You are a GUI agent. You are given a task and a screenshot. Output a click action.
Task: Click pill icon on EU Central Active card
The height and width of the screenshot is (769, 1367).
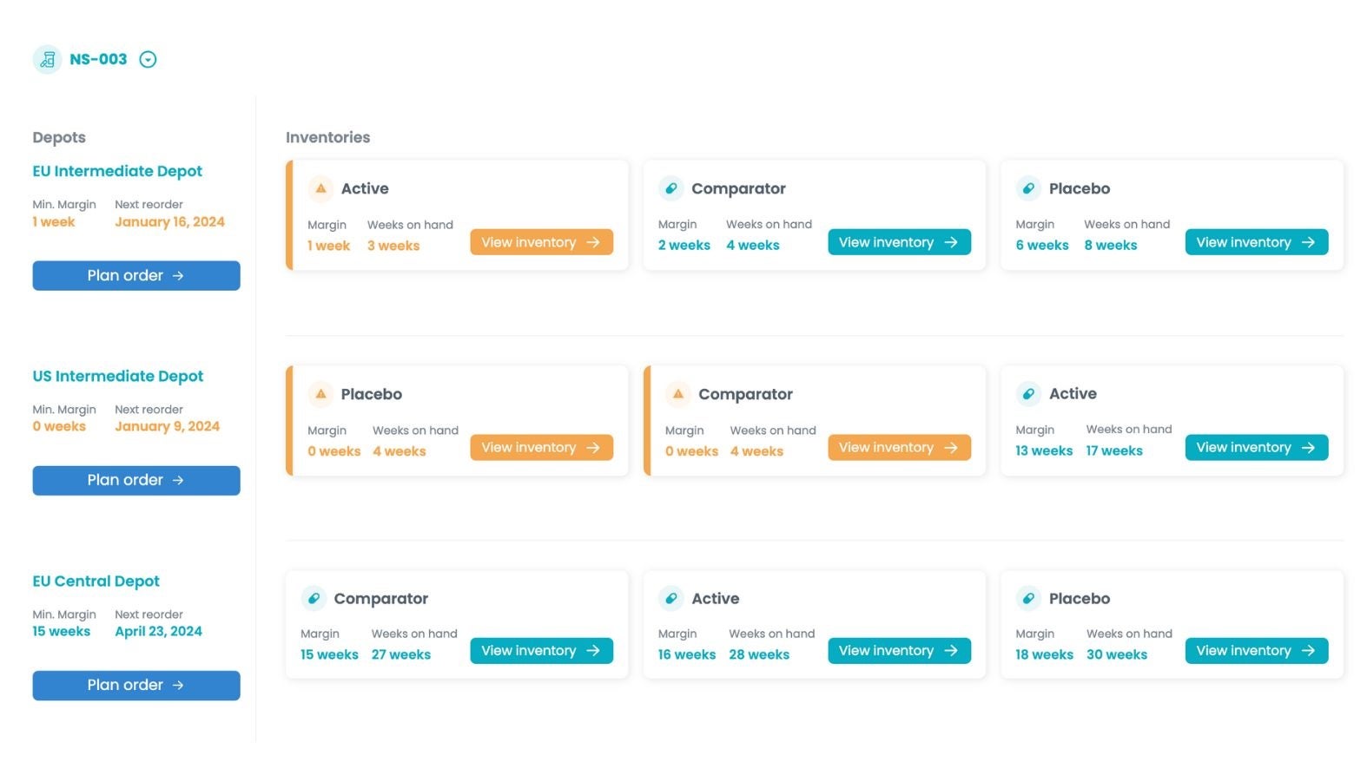(671, 598)
